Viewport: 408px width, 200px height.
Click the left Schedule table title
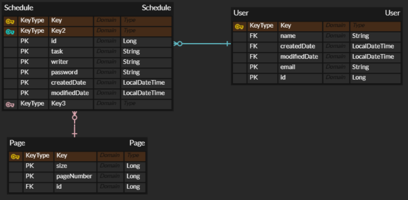click(x=19, y=8)
